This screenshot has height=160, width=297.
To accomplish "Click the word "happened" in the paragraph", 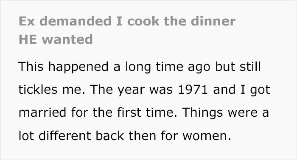I will pos(78,67).
